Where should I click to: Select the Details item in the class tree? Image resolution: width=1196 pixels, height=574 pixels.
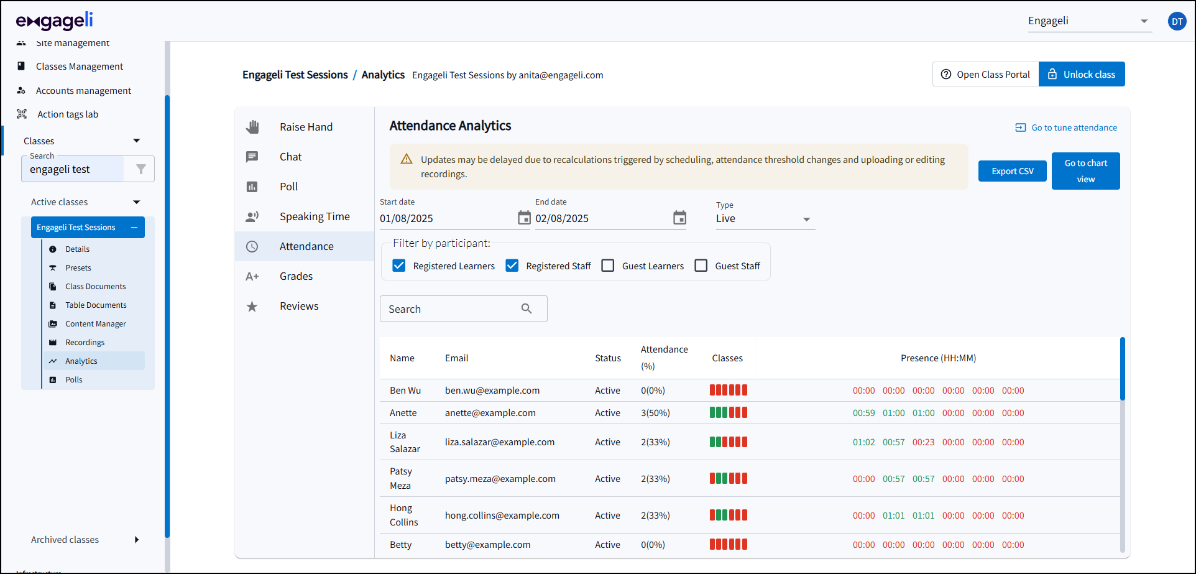pos(94,249)
